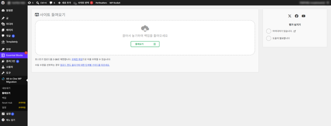Screen dimensions: 331x126
Task: Open the Facebook icon
Action: [297, 16]
